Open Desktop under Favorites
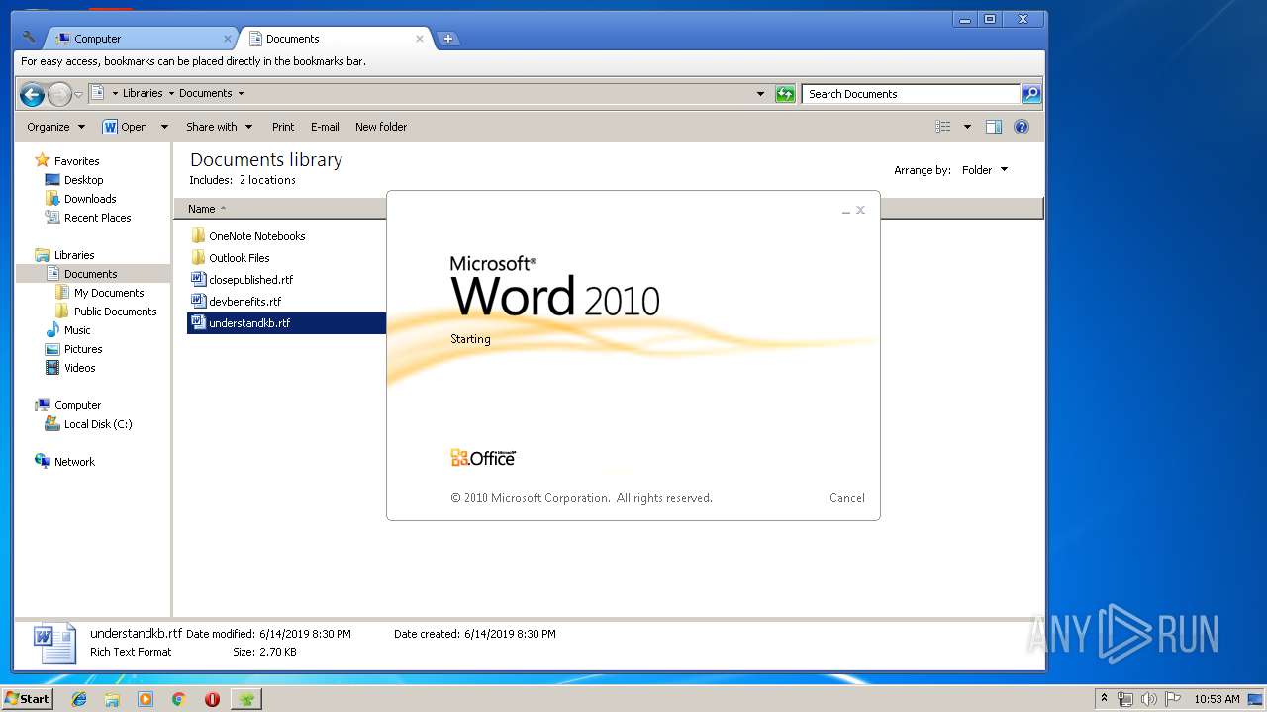 [83, 180]
